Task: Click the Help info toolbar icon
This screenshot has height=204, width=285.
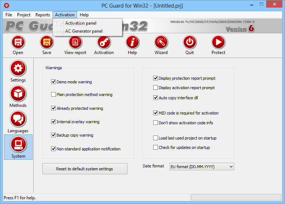Action: pos(133,42)
